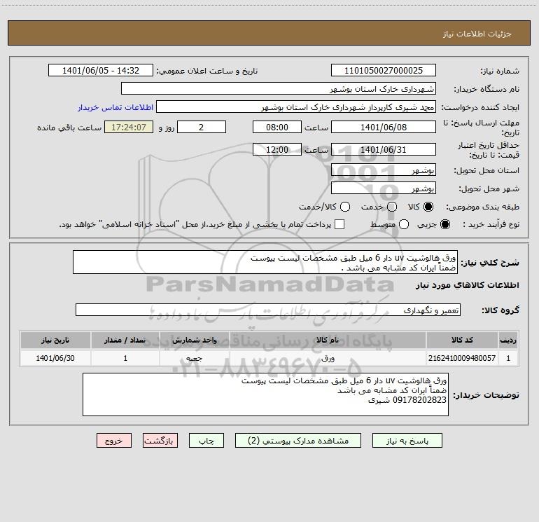Click the buyer notes text area
Viewport: 539px width, 522px height.
[x=266, y=394]
